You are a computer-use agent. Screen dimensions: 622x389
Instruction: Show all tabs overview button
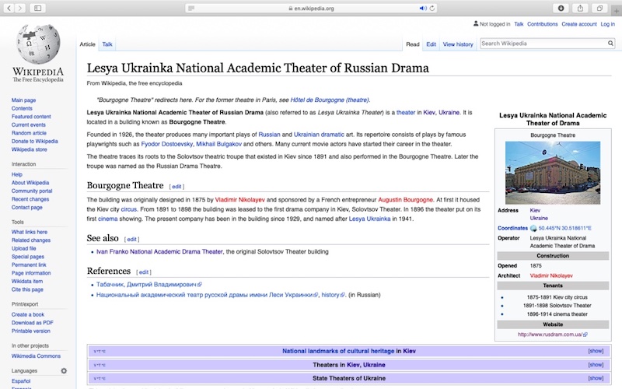point(599,8)
